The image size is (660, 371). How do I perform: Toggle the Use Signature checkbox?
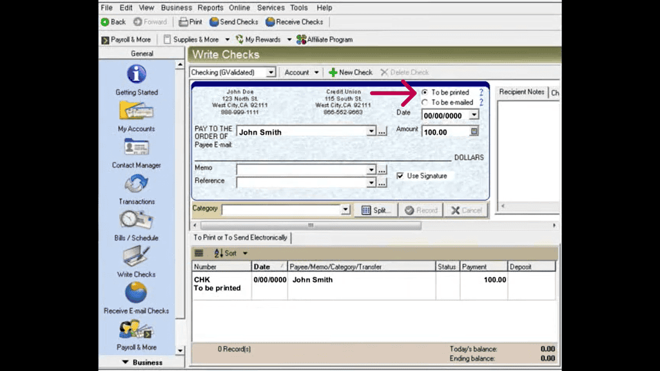coord(400,176)
